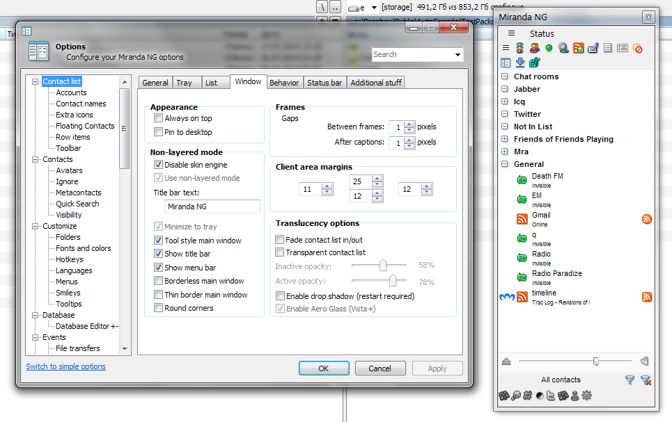
Task: Collapse the Contact list tree node
Action: (35, 81)
